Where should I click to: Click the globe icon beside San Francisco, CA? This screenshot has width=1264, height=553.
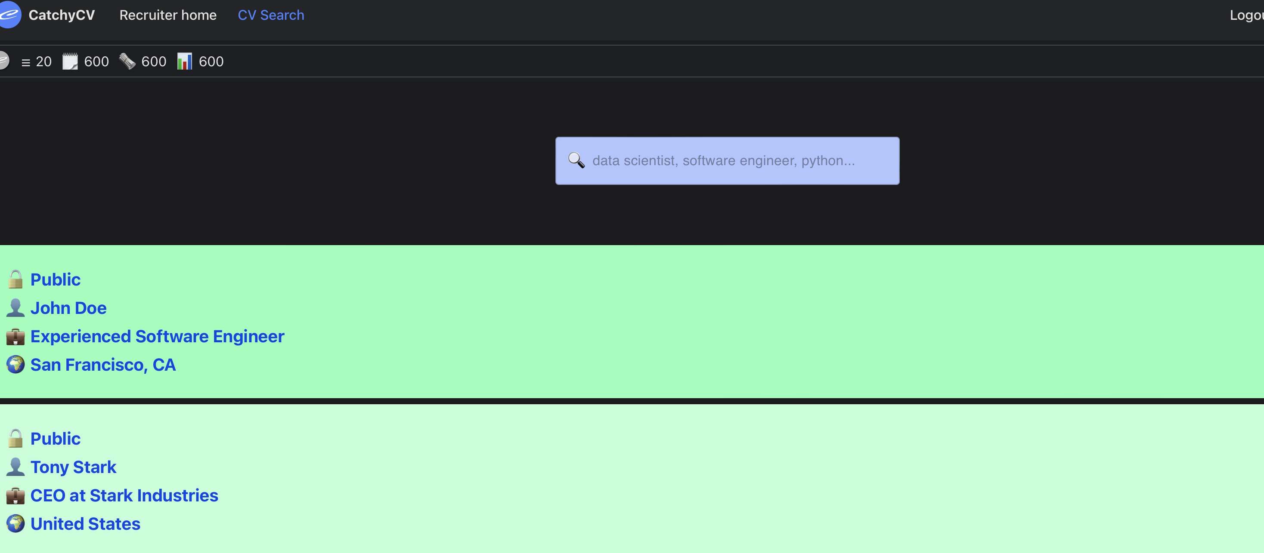(15, 365)
